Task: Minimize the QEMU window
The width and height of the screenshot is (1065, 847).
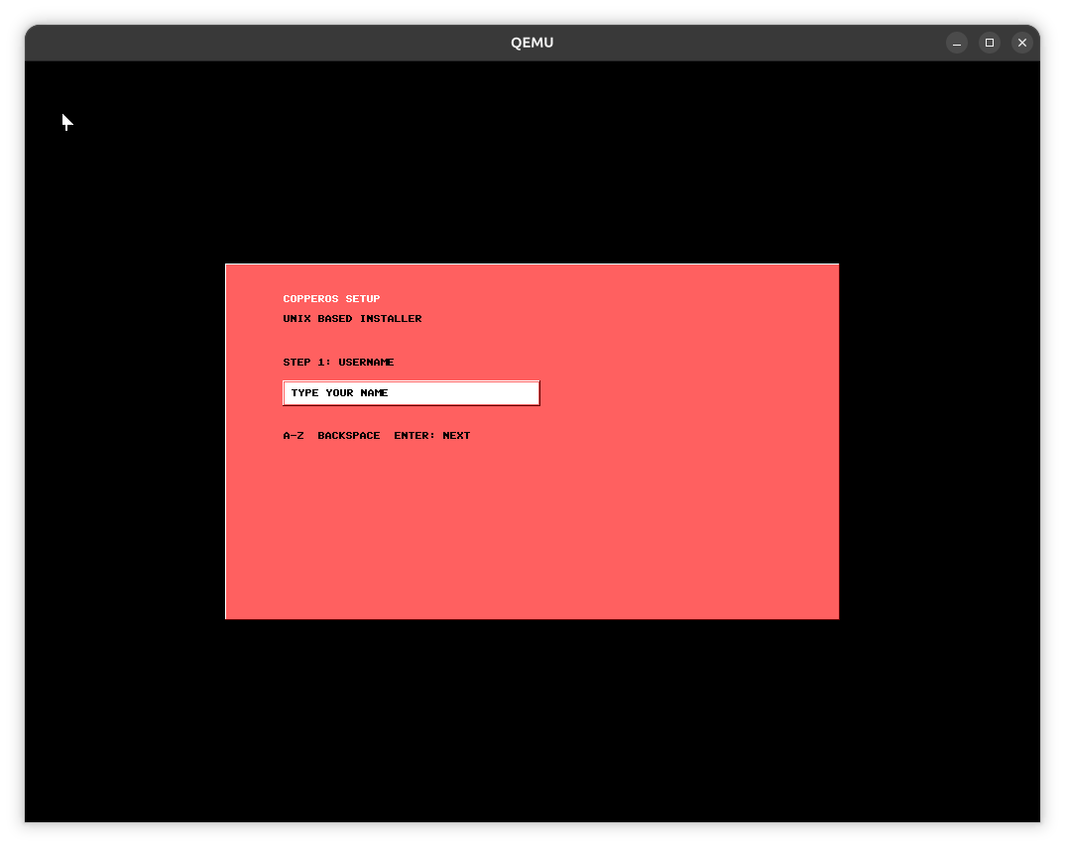Action: [x=956, y=43]
